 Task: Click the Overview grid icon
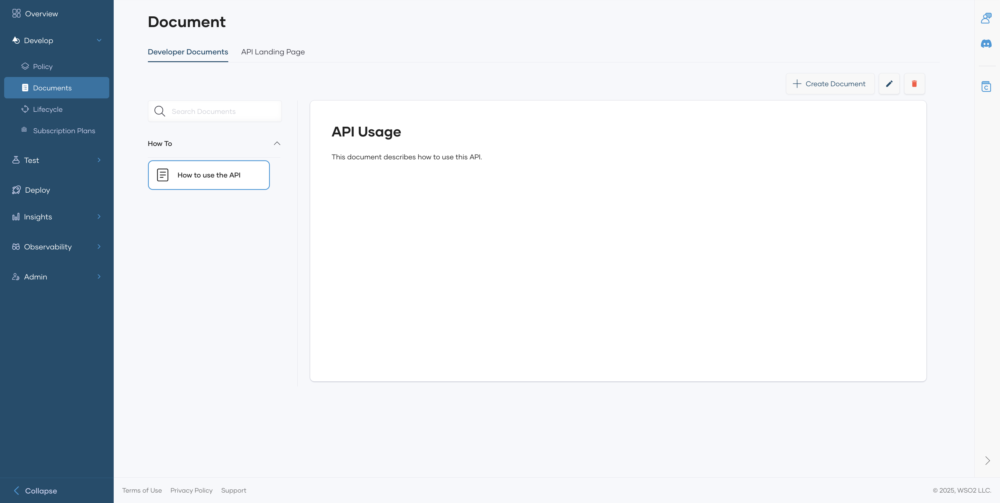16,14
